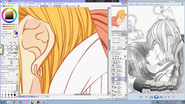
Task: Click the blue background color swatch
Action: click(x=17, y=34)
